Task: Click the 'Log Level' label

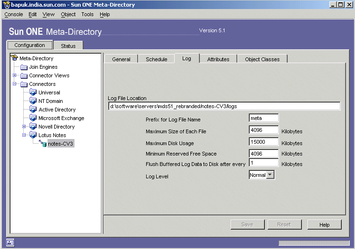Action: 157,176
